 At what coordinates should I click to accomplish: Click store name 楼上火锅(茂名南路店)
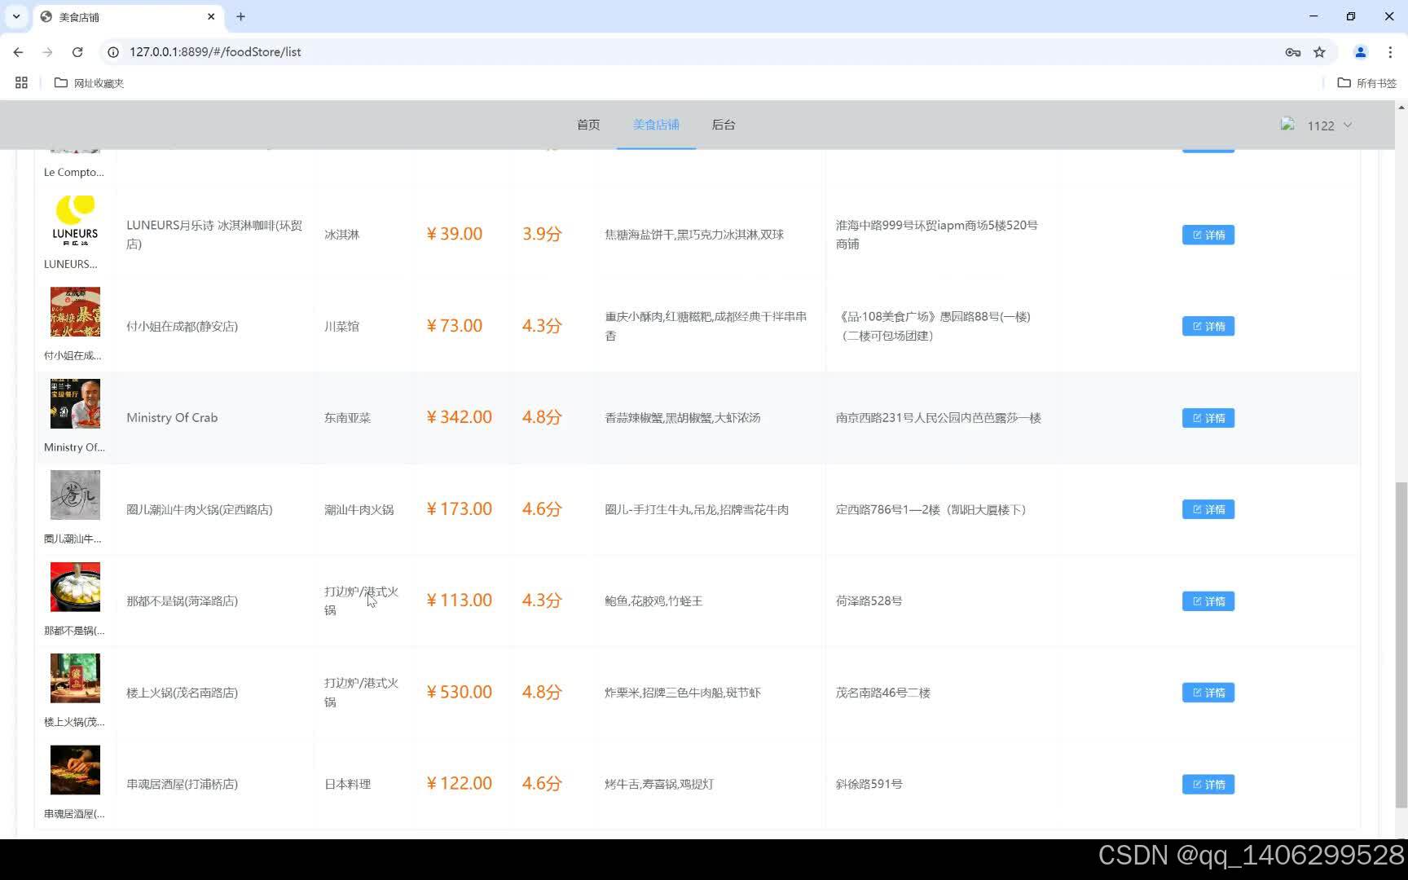tap(182, 693)
